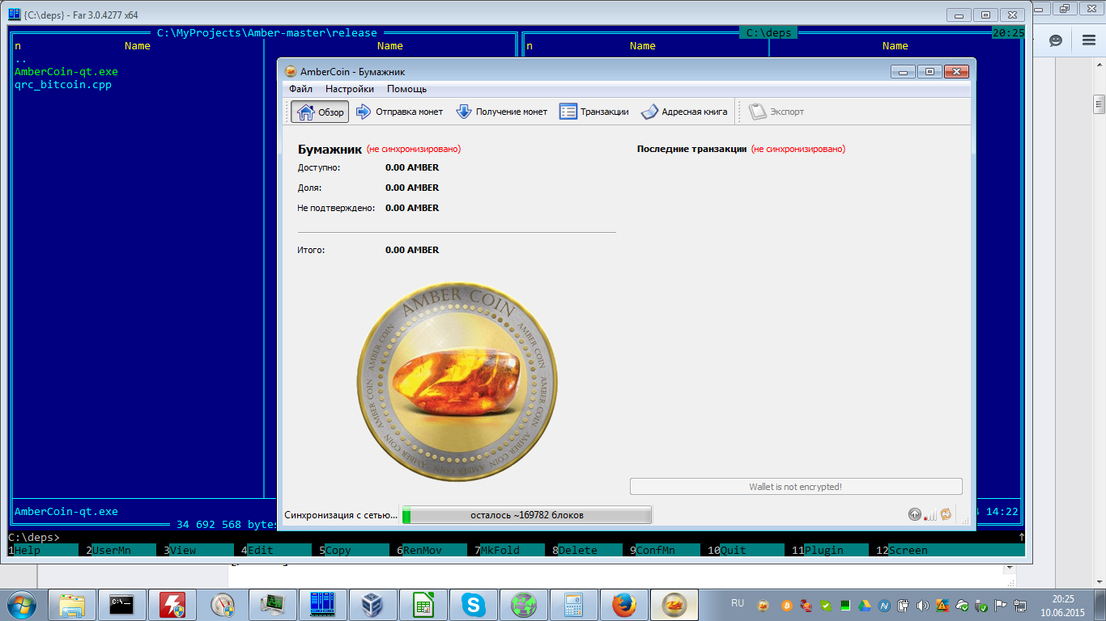Open the Файл menu
Viewport: 1106px width, 621px height.
click(300, 89)
